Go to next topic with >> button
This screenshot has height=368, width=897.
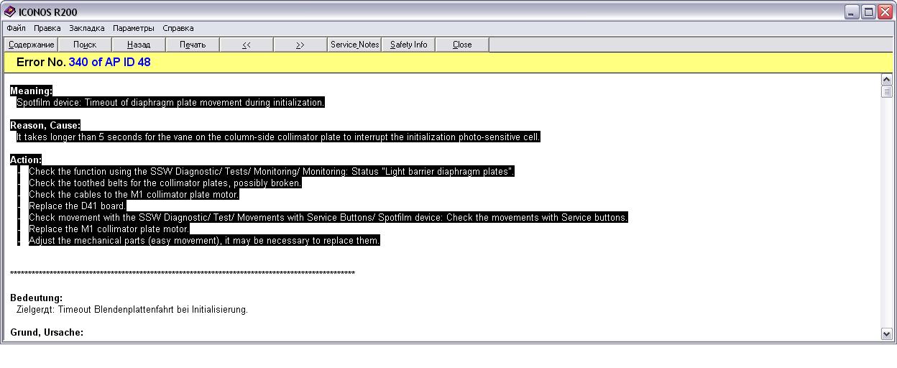click(x=300, y=45)
